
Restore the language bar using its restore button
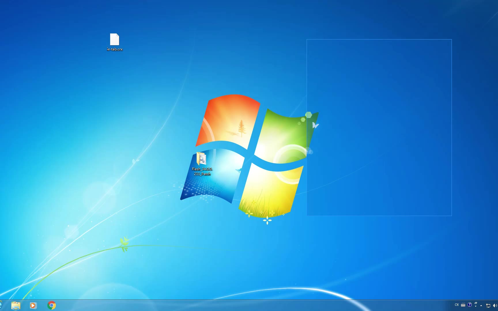476,303
